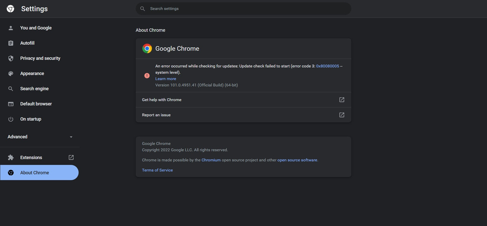Click the Chrome logo beside Settings title

coord(11,9)
